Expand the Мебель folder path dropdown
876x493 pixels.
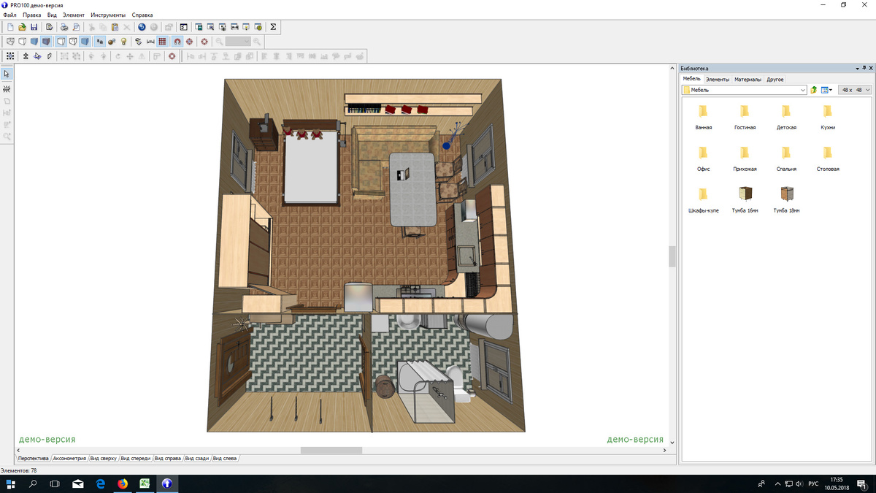coord(802,90)
